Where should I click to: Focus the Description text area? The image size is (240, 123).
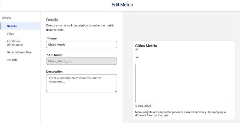[x=81, y=83]
